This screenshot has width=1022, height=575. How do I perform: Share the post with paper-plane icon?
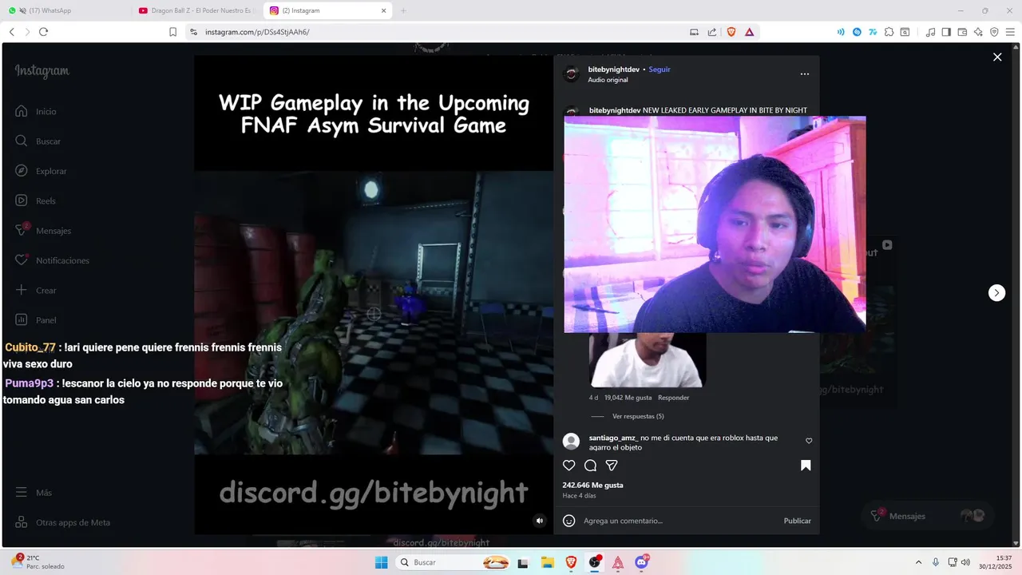tap(612, 466)
